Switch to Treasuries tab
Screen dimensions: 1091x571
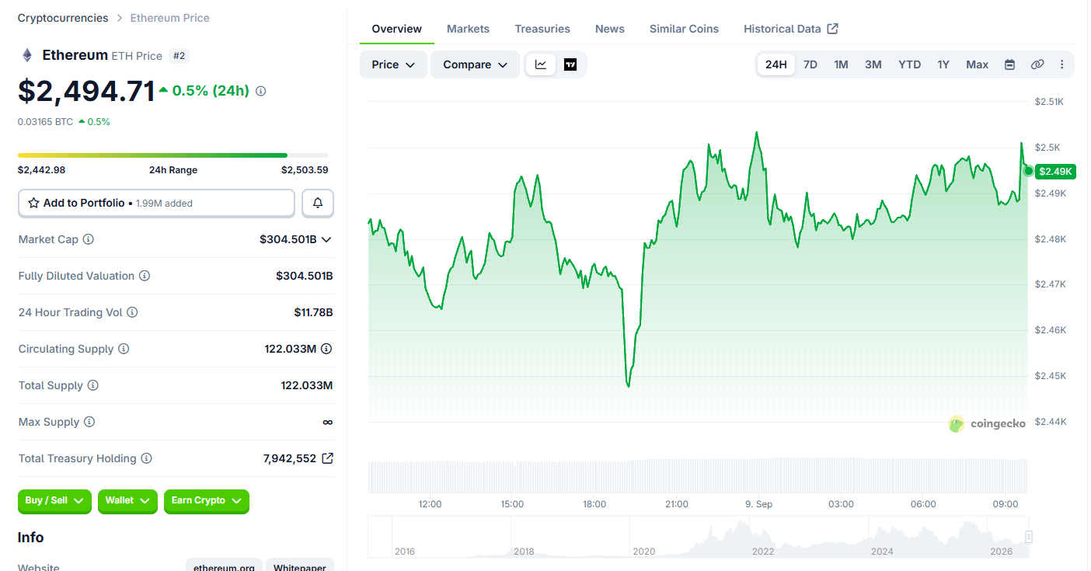coord(542,29)
